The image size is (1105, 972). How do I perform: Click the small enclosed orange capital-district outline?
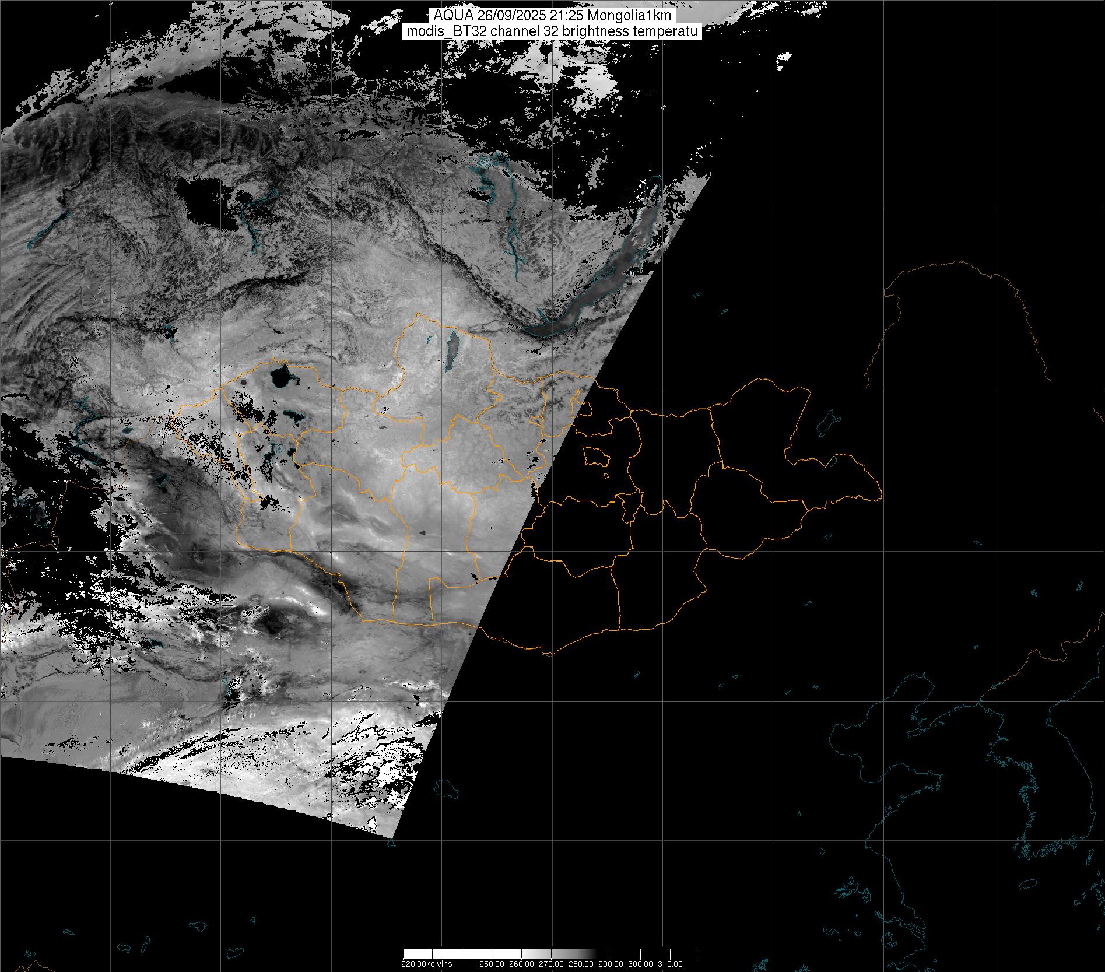point(595,456)
